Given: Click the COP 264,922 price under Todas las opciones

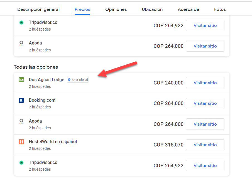Looking at the screenshot, I should 168,165.
